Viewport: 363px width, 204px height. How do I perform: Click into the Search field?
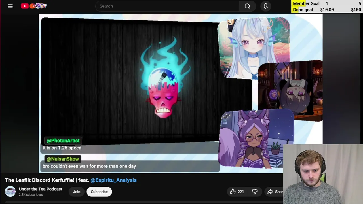167,6
